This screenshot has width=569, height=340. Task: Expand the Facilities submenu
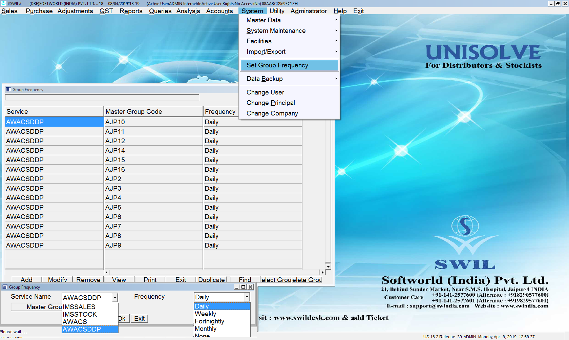pos(289,41)
